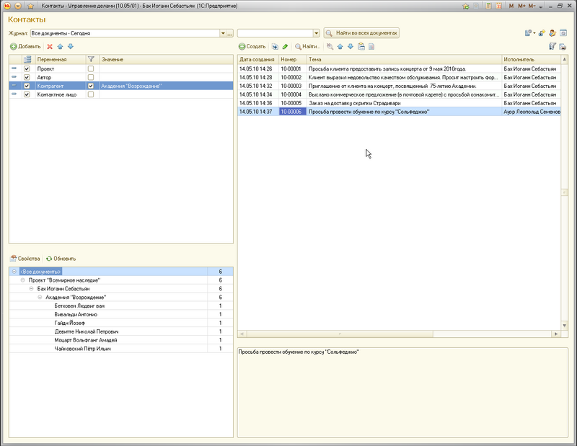This screenshot has height=446, width=577.
Task: Select Бетховен Людвиг ван in the tree
Action: [x=79, y=305]
